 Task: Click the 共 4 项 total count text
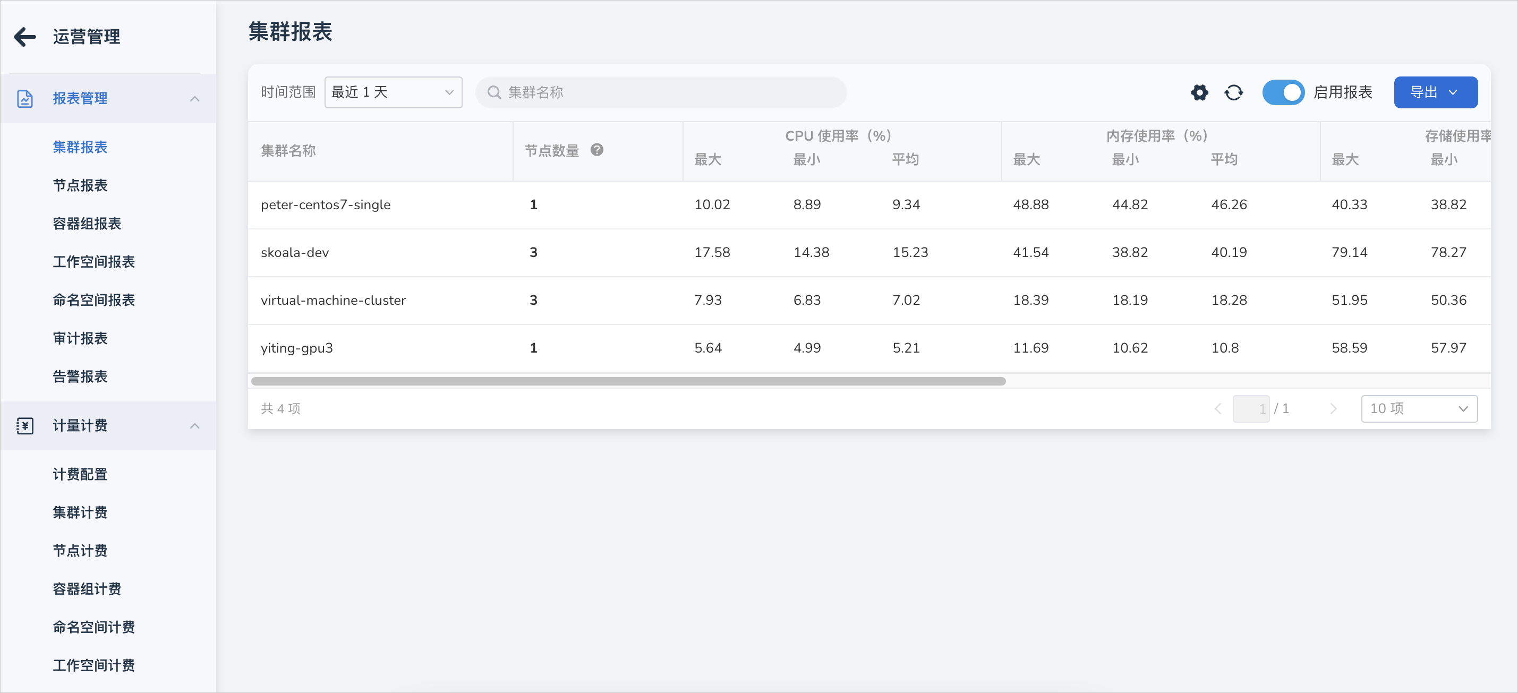pos(280,408)
